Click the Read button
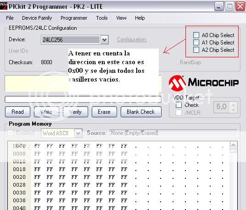Viewport: 246px width, 210px height. tap(17, 112)
